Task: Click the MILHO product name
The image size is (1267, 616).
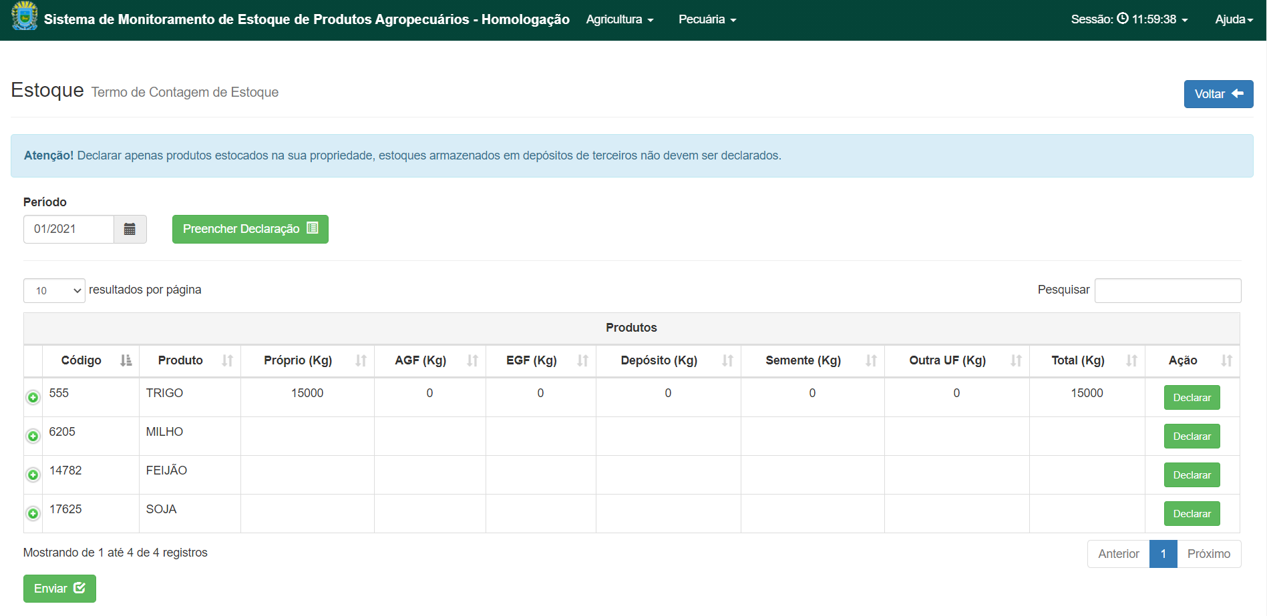Action: 164,432
